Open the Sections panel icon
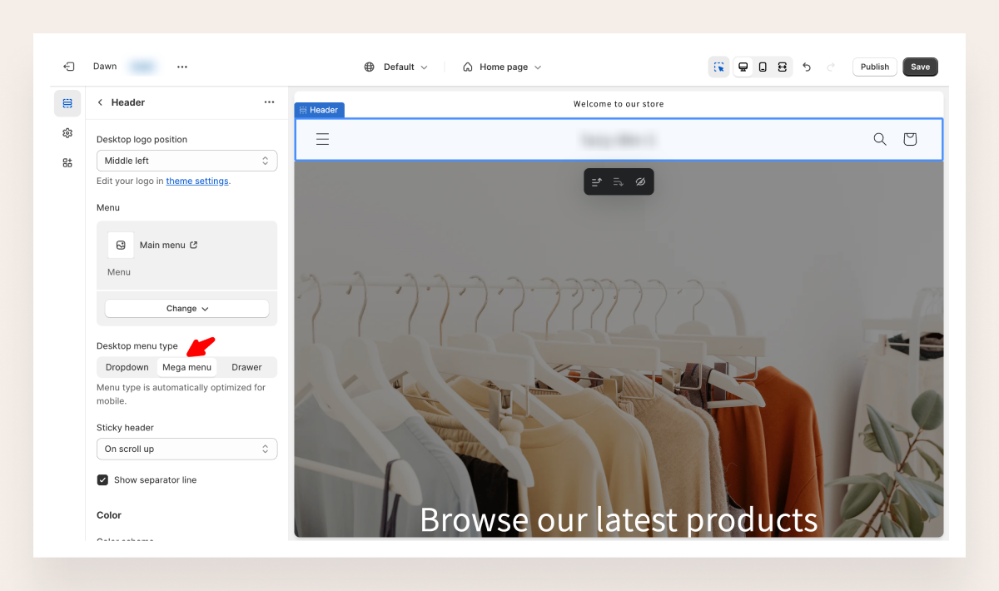This screenshot has height=591, width=999. pyautogui.click(x=67, y=103)
